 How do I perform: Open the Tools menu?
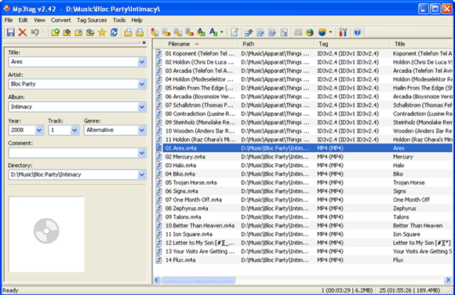point(119,20)
